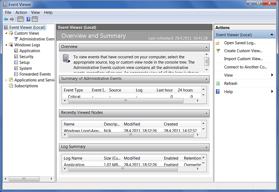Open the Help submenu arrow in Actions
This screenshot has width=279, height=192.
[272, 92]
